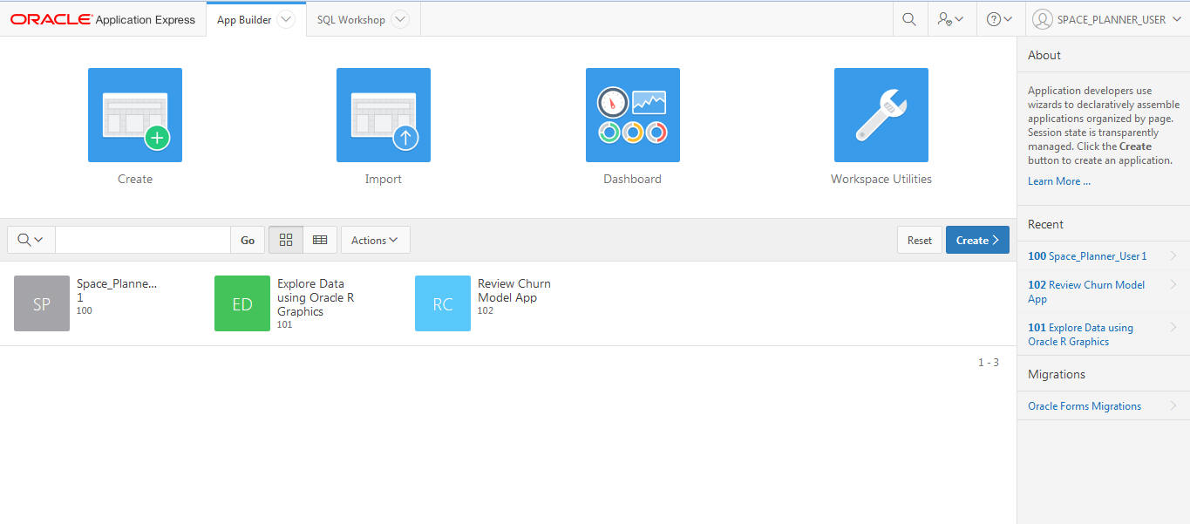Viewport: 1190px width, 524px height.
Task: Expand the SPACE_PLANNER_USER dropdown chevron
Action: 1176,19
